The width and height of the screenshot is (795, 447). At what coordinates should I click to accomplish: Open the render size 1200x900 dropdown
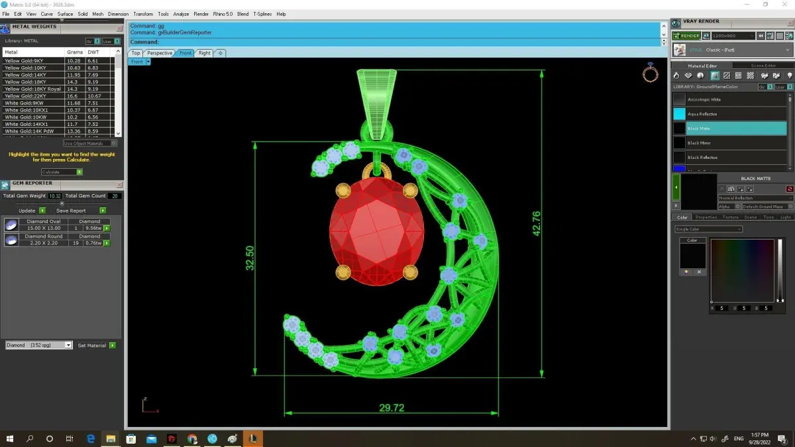733,36
